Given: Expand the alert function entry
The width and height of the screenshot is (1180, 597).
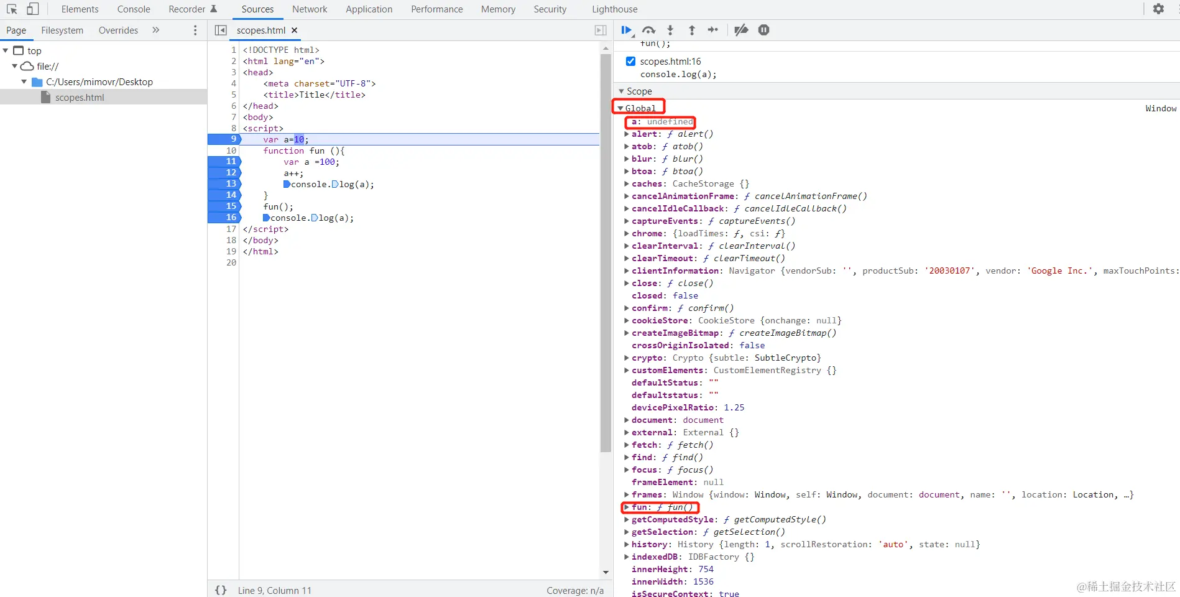Looking at the screenshot, I should (x=627, y=134).
